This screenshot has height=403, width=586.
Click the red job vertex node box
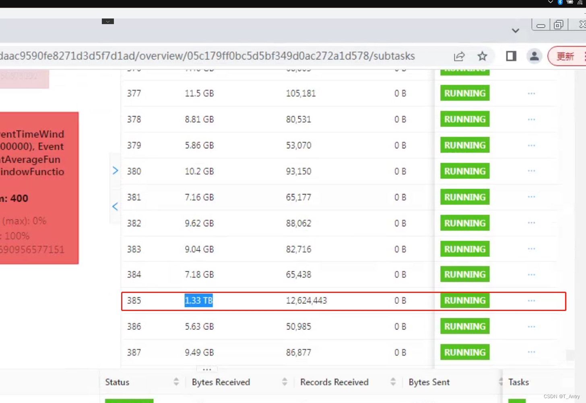pyautogui.click(x=39, y=188)
